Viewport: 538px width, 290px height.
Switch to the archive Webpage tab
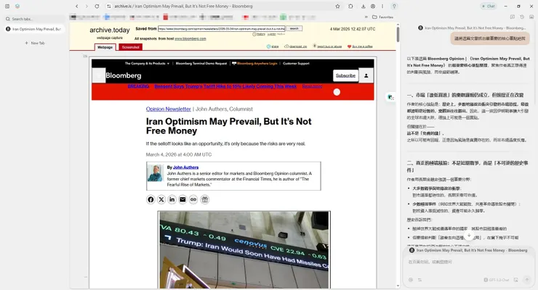pyautogui.click(x=105, y=47)
